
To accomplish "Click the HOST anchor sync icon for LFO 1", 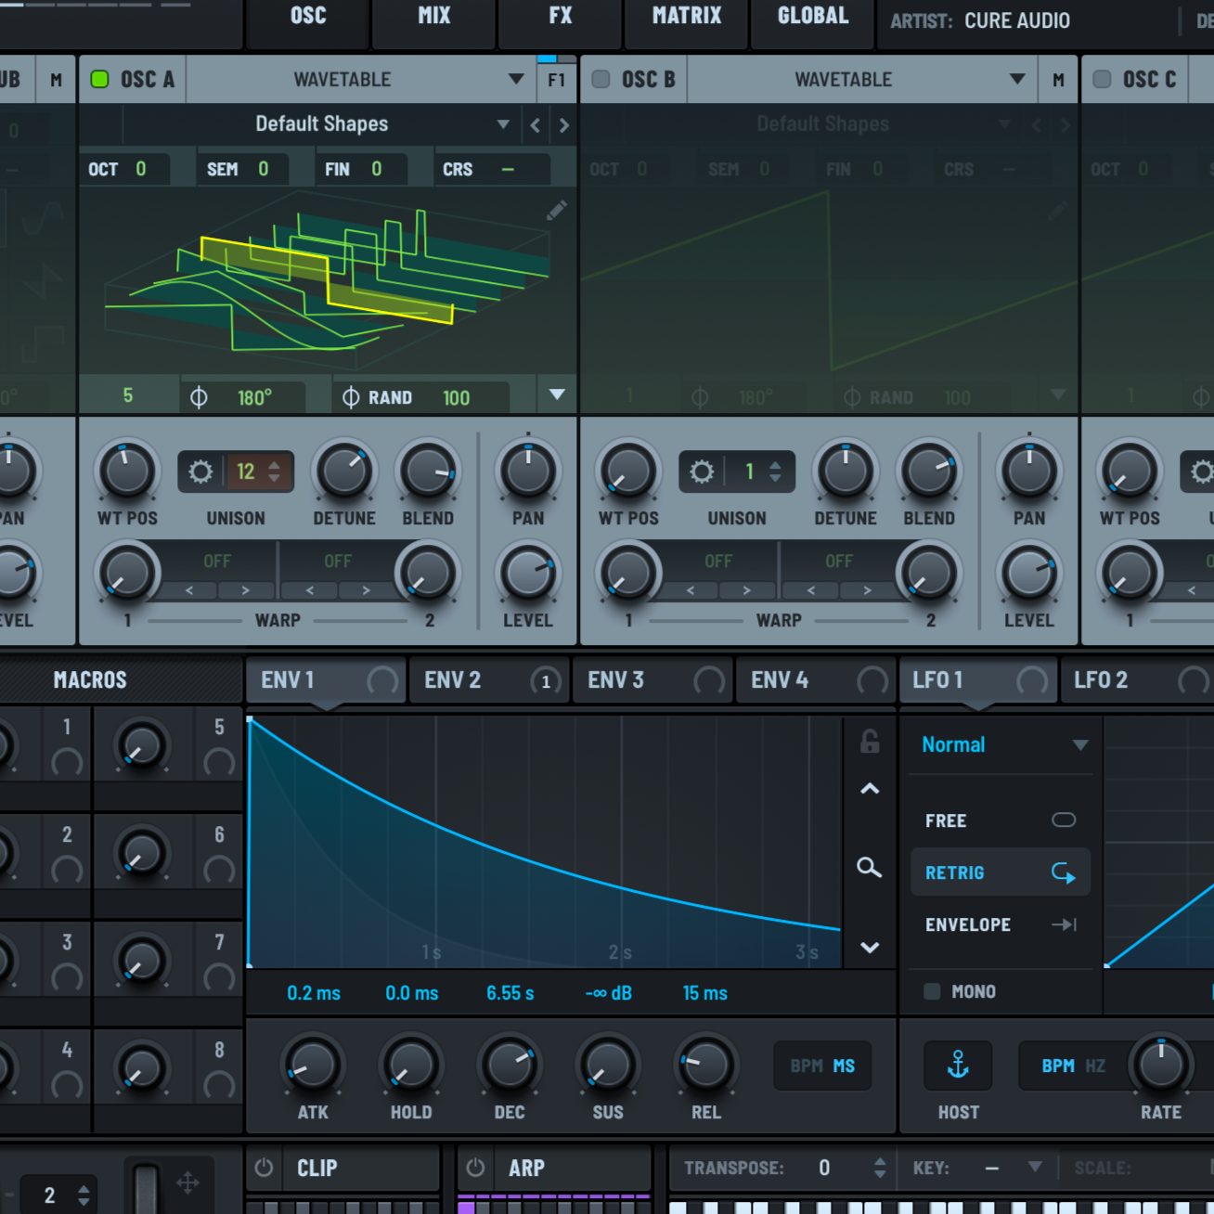I will click(959, 1065).
